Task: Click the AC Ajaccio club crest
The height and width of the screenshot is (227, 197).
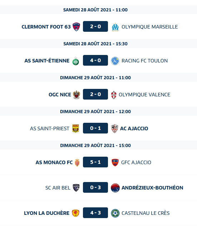Action: point(115,128)
